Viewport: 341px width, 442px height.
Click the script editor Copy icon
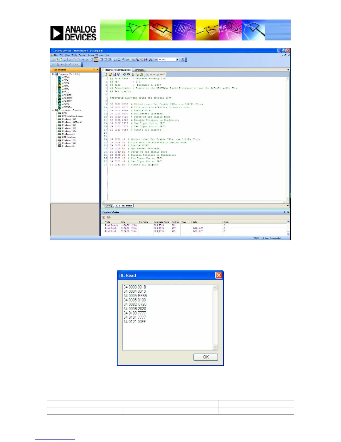137,75
